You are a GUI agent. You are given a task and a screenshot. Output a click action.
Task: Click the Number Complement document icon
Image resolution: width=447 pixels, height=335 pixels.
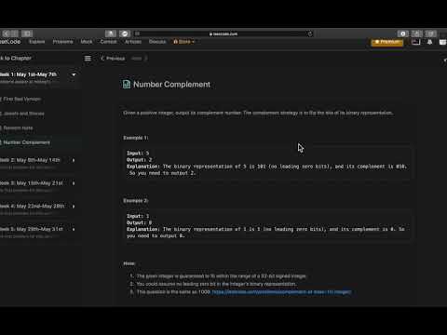pos(127,84)
